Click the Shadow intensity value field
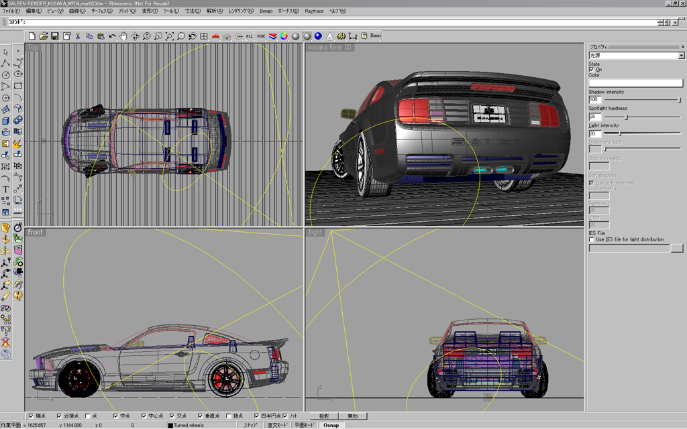 coord(595,100)
